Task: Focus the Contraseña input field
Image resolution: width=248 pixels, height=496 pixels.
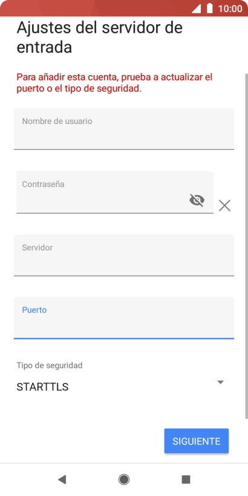Action: click(115, 192)
